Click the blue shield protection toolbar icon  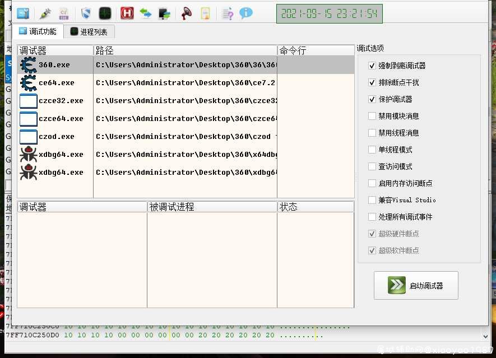[86, 13]
